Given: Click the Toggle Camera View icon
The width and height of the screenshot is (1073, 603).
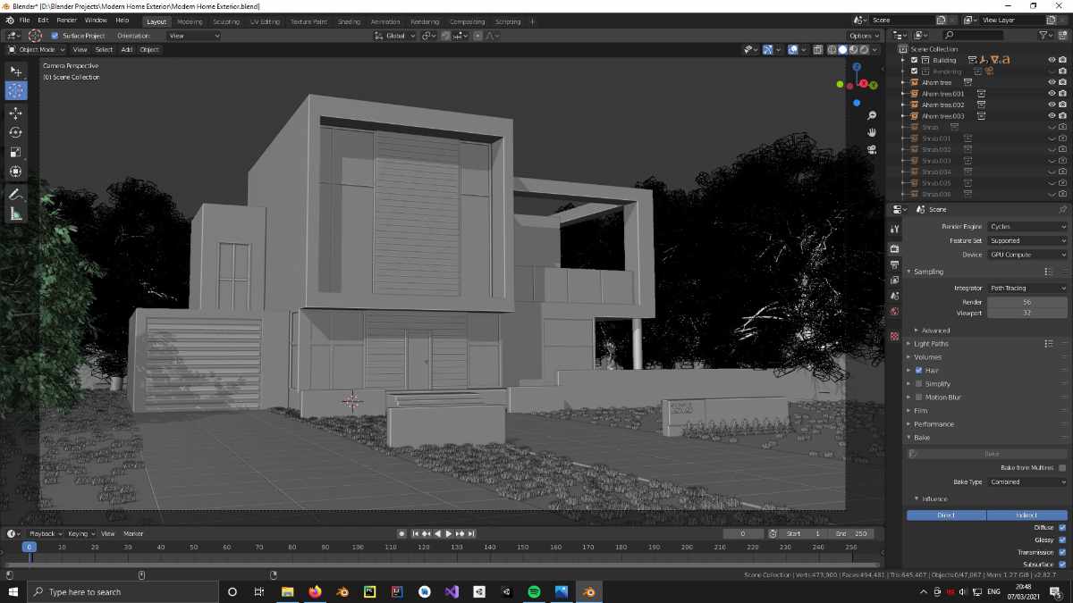Looking at the screenshot, I should [x=872, y=150].
